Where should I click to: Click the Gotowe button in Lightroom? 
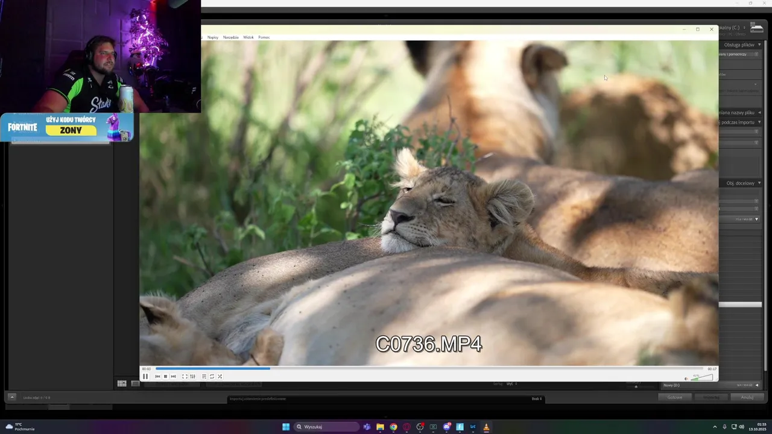[675, 397]
